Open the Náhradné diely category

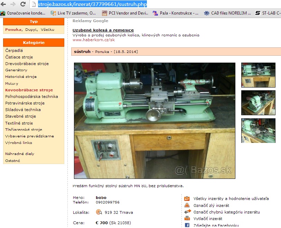point(20,154)
